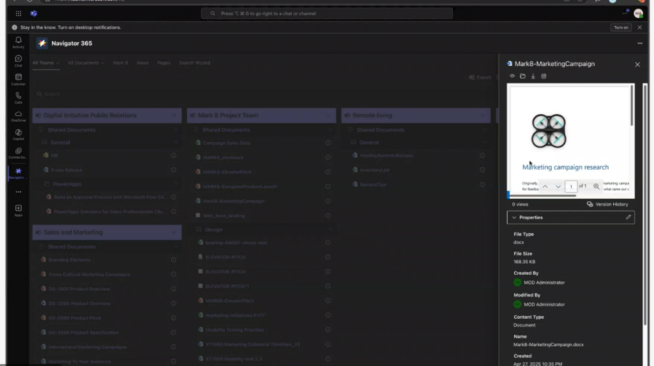This screenshot has height=366, width=654.
Task: Collapse Remote living team card
Action: pyautogui.click(x=483, y=116)
